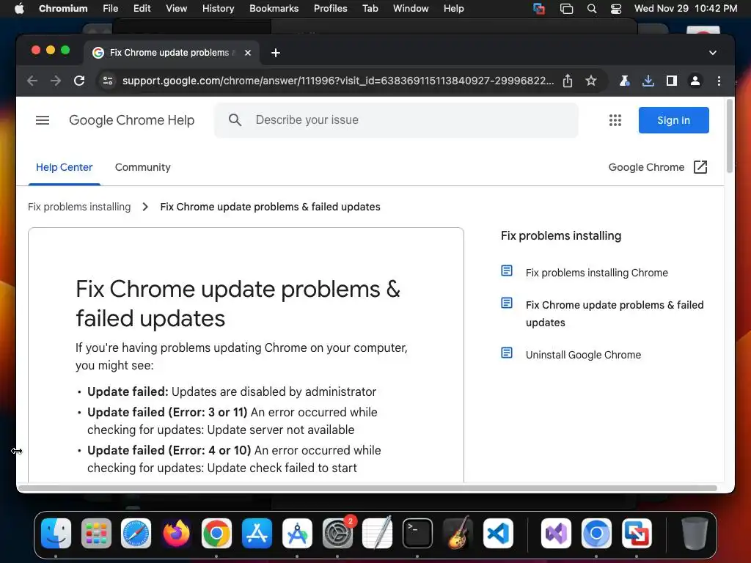
Task: Open the Apple menu
Action: point(19,9)
